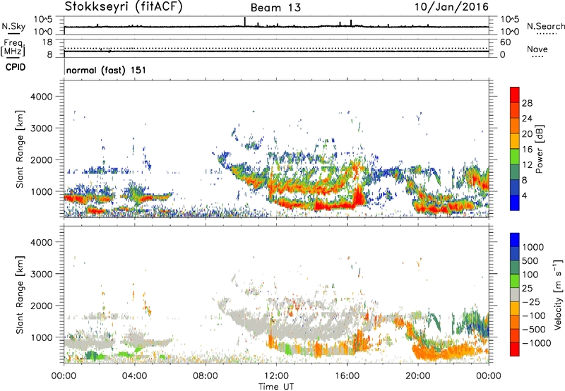This screenshot has width=565, height=391.
Task: Click the Time UT axis title
Action: (x=276, y=386)
